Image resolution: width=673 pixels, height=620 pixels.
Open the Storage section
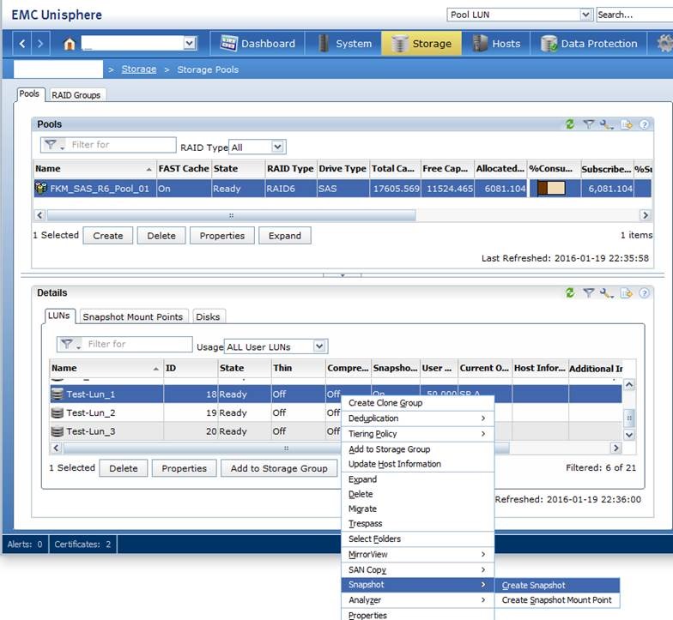point(421,43)
